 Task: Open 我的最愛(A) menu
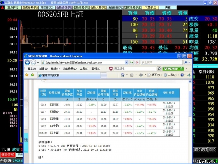[x=69, y=69]
